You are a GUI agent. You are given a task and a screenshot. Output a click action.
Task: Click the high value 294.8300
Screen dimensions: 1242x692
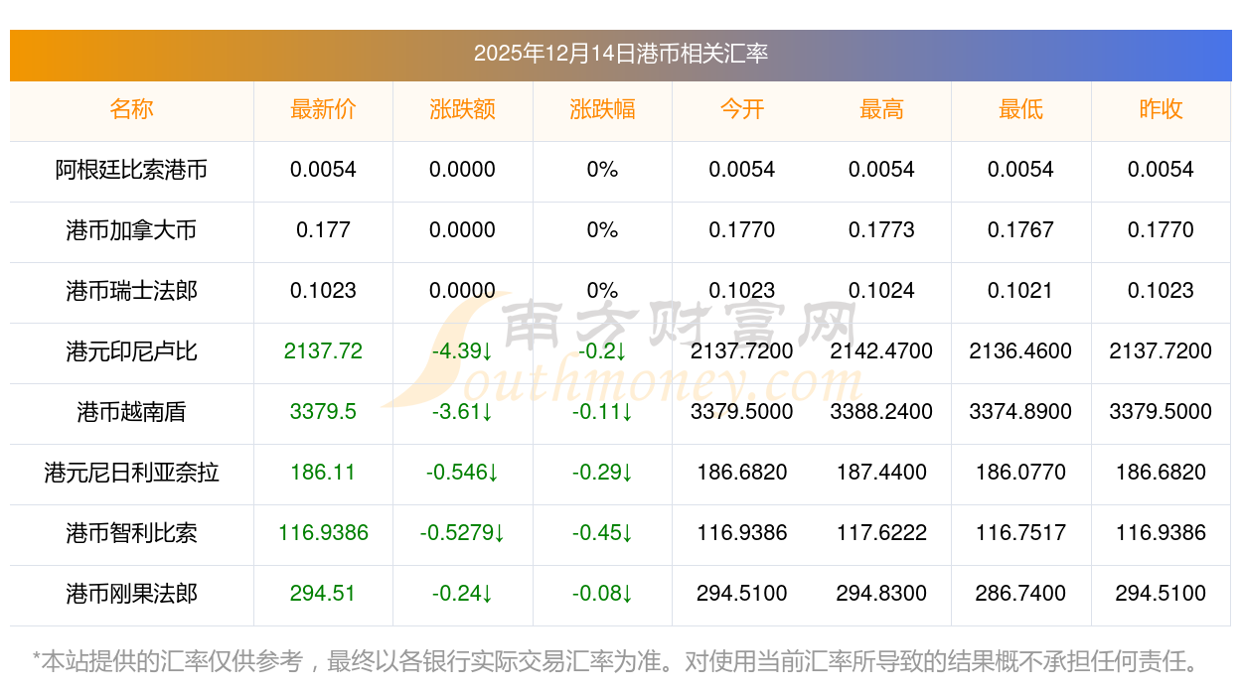(881, 594)
